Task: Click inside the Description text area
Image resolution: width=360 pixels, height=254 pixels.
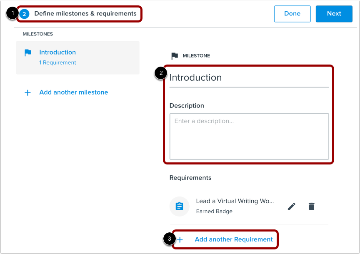Action: point(249,137)
